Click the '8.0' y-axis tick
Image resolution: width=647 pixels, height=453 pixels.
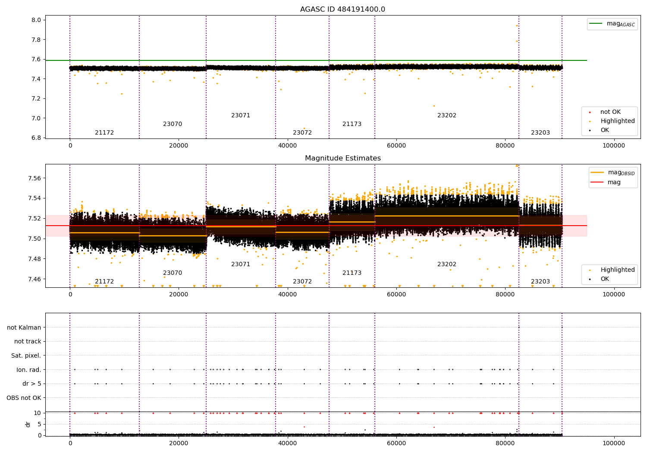tap(36, 20)
